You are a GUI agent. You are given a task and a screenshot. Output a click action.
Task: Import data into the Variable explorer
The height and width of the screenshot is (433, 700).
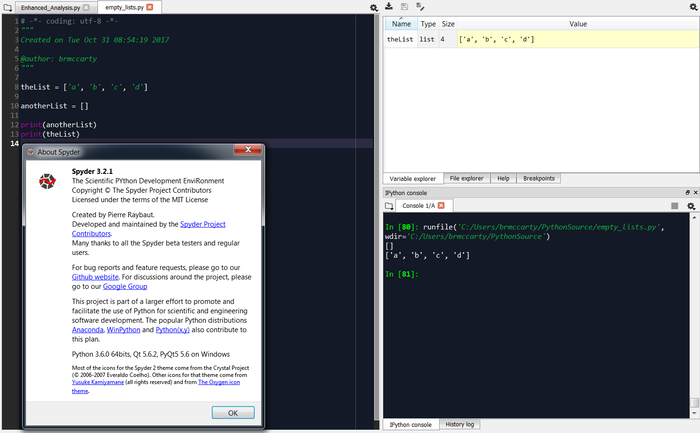pyautogui.click(x=389, y=8)
